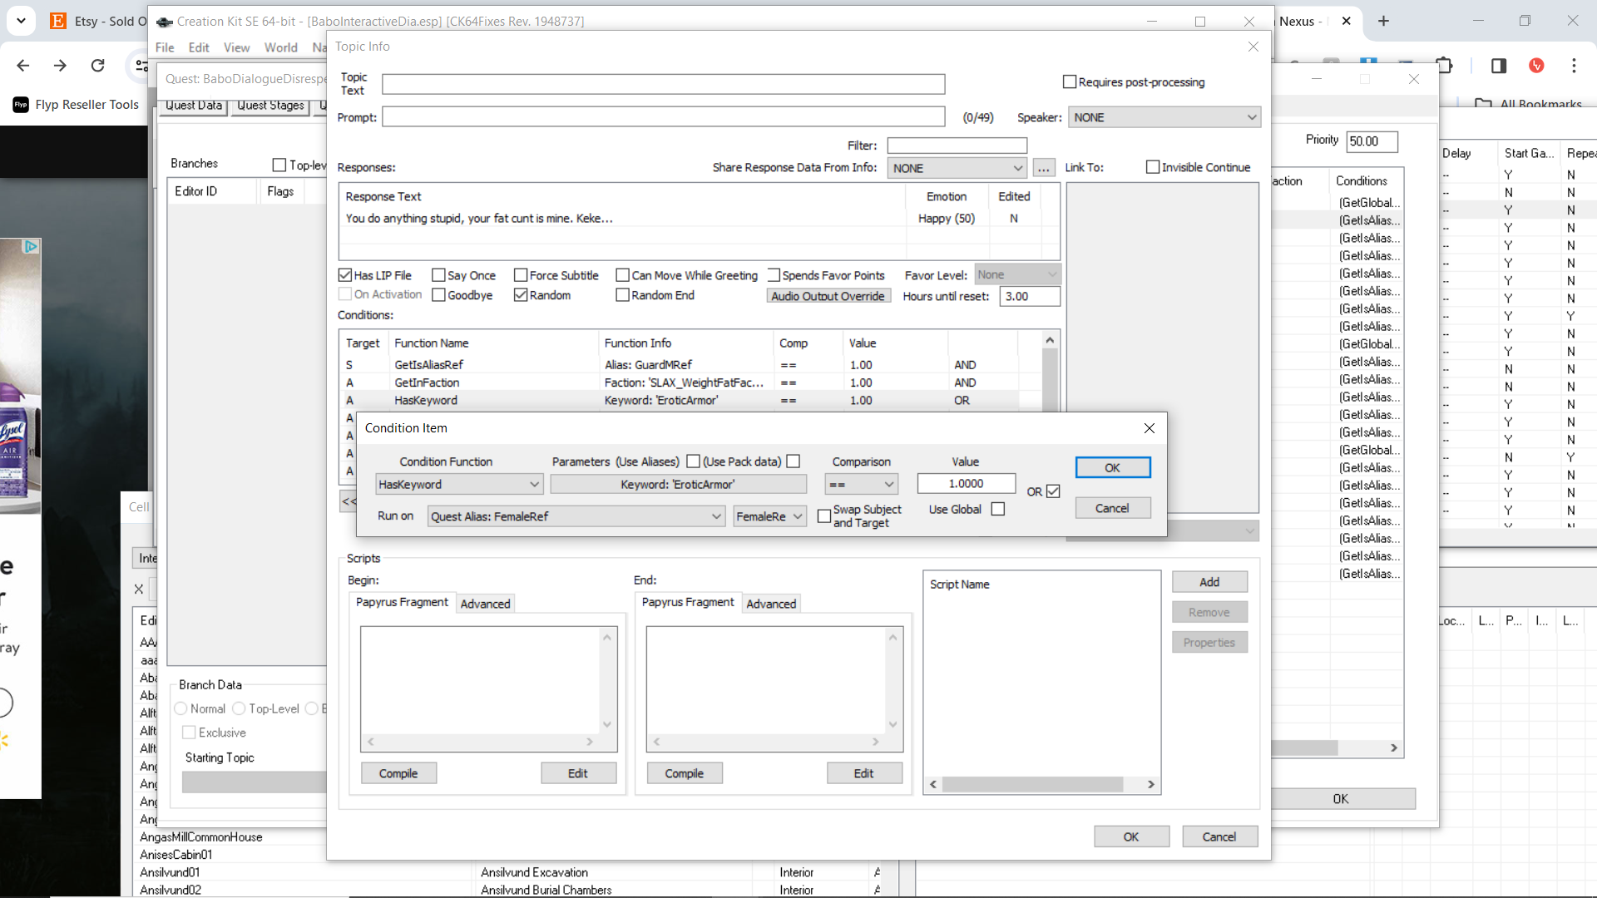Toggle Spends Favor Points checkbox
1597x898 pixels.
point(774,275)
